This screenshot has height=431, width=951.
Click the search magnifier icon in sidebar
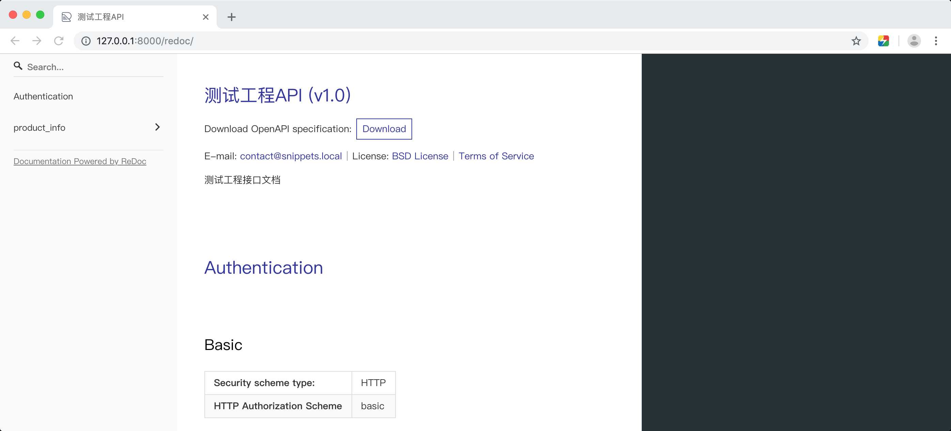18,66
